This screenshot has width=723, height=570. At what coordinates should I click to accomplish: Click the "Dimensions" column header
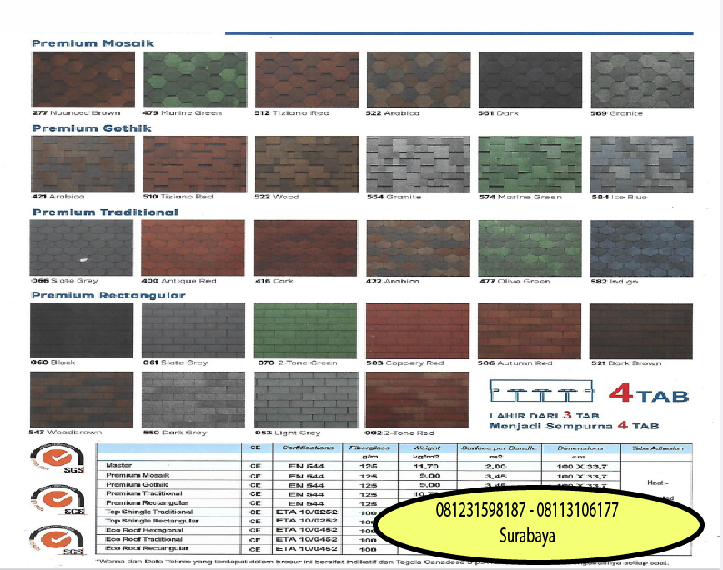point(580,447)
